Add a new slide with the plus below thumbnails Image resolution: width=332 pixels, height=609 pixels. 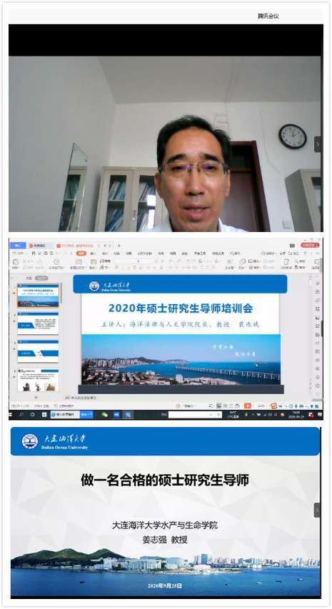[36, 398]
